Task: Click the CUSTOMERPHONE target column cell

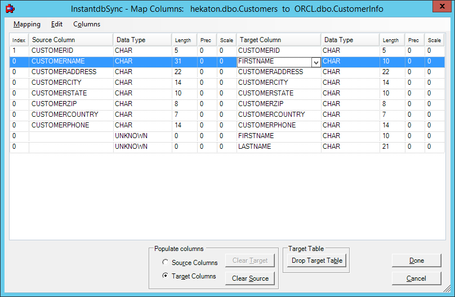Action: point(279,126)
